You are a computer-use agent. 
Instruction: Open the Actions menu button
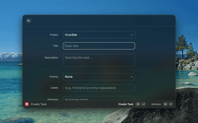(x=156, y=104)
